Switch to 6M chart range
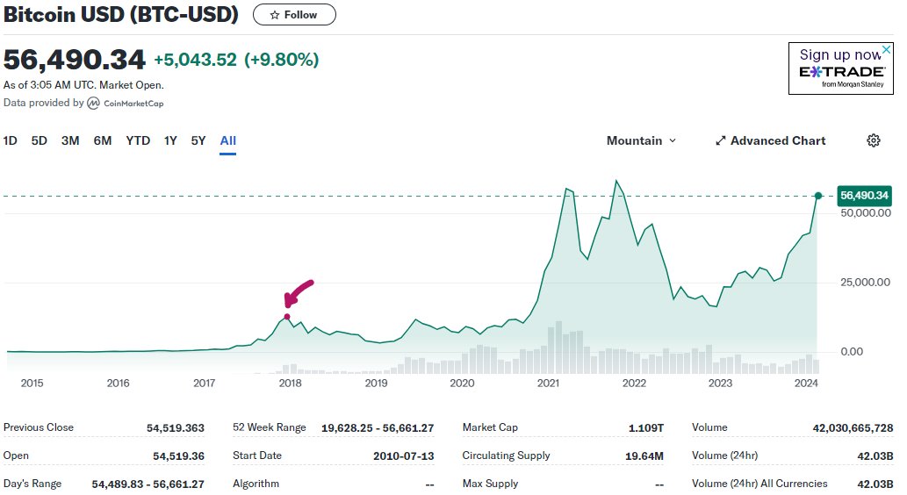The image size is (907, 495). 103,140
